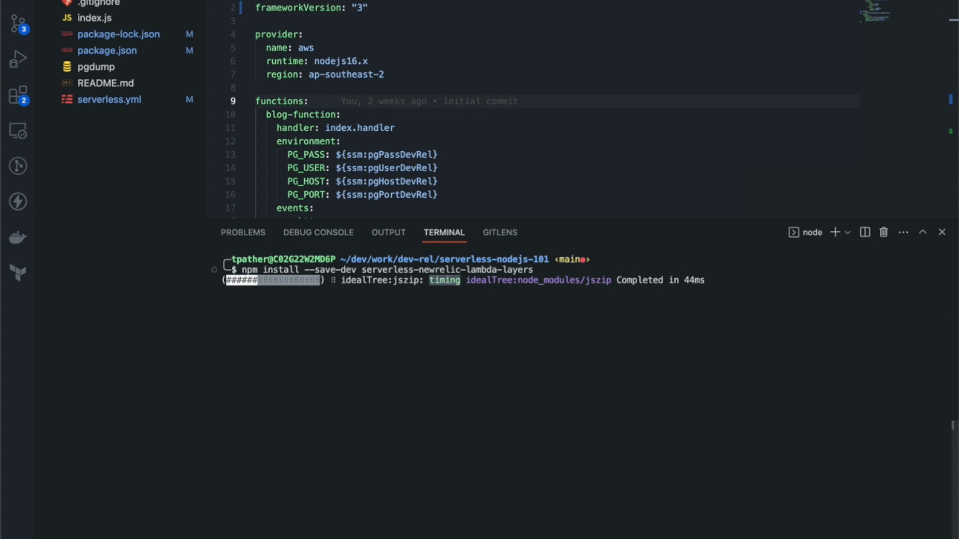Place cursor on 'functions:' line
This screenshot has height=539, width=959.
282,101
